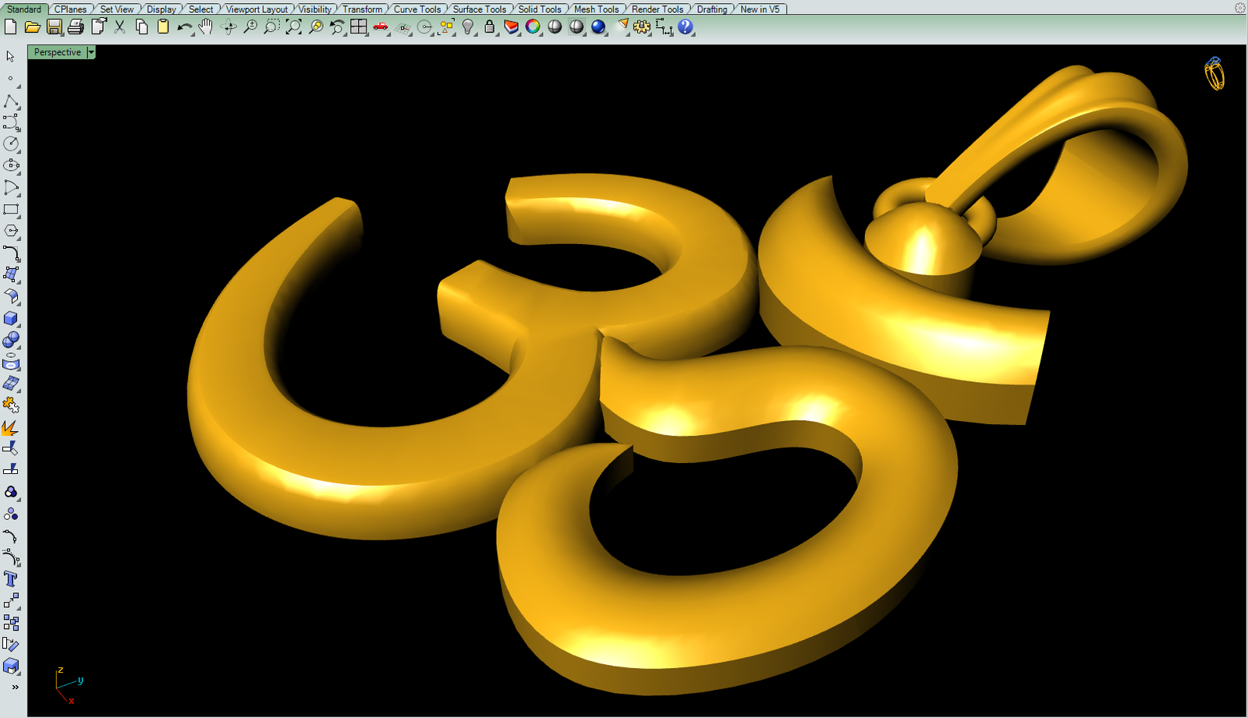The image size is (1248, 718).
Task: Switch to the Set View tab
Action: (117, 9)
